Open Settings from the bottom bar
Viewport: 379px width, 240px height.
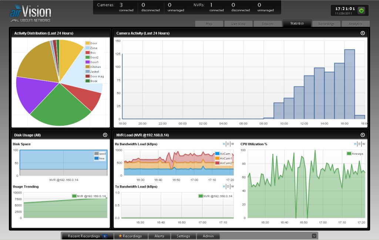(183, 236)
